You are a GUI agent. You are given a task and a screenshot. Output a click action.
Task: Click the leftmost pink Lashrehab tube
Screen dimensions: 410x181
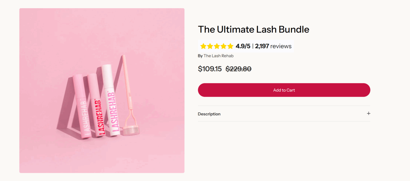pos(81,107)
